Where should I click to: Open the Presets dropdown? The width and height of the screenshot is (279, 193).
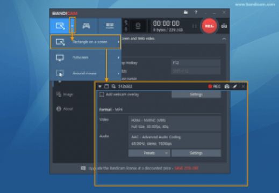coord(149,153)
